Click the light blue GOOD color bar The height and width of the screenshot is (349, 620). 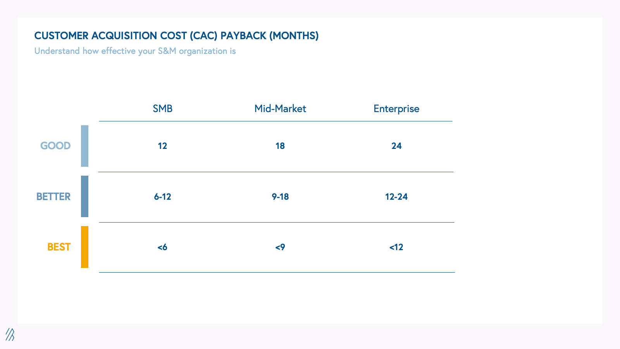(x=84, y=146)
